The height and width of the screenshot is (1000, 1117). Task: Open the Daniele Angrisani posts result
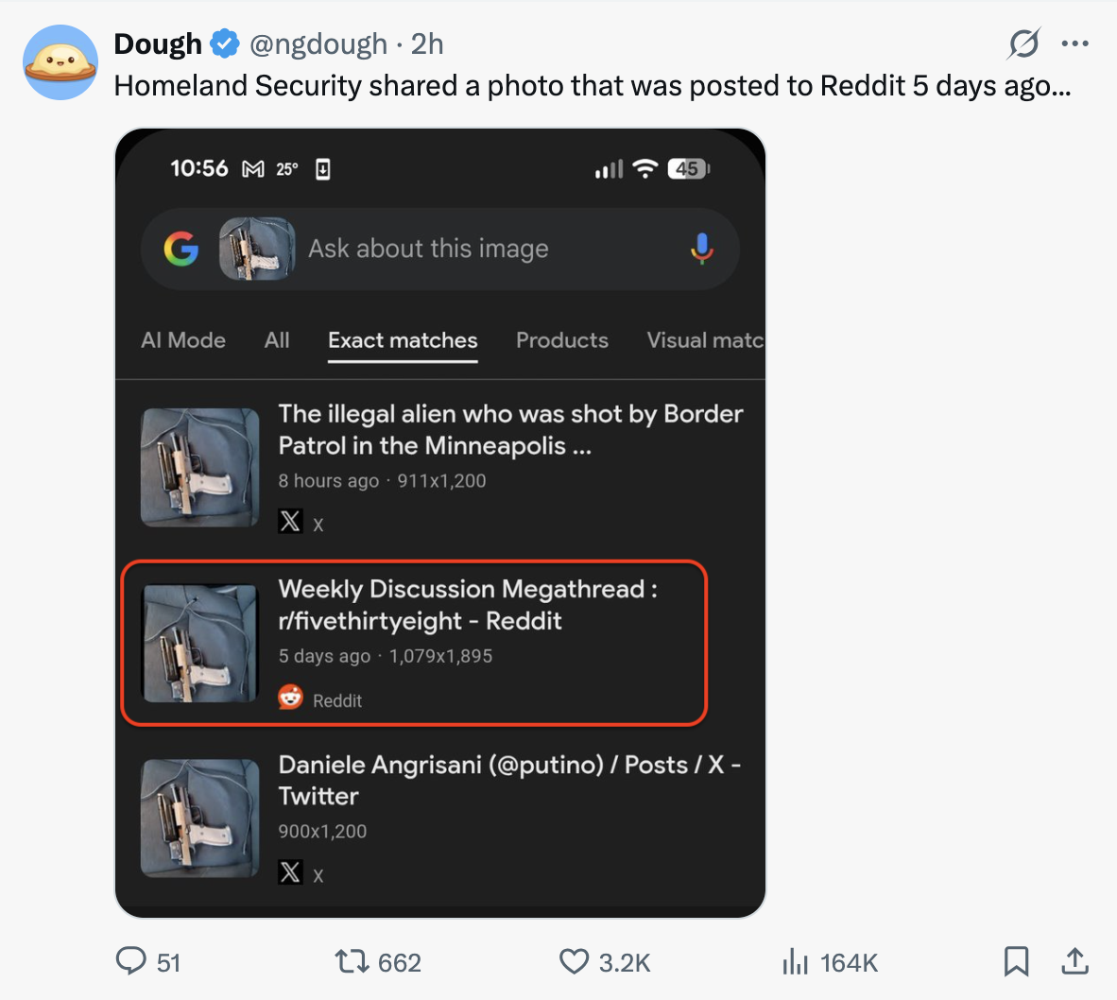508,780
